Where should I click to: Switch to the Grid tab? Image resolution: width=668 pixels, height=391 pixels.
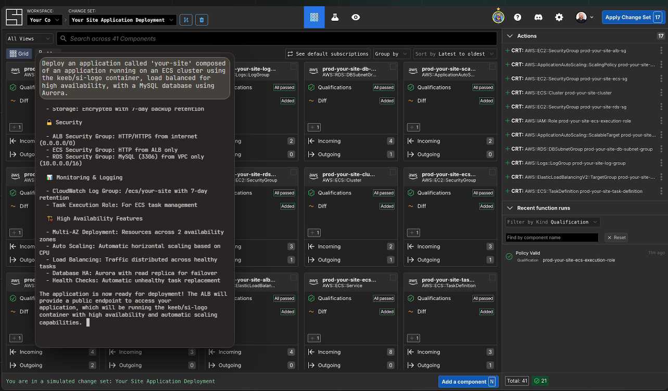19,54
